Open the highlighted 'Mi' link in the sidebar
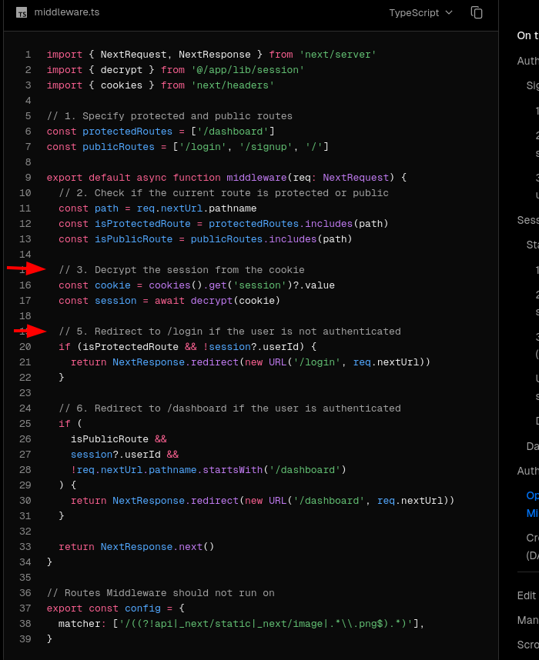 [x=532, y=514]
